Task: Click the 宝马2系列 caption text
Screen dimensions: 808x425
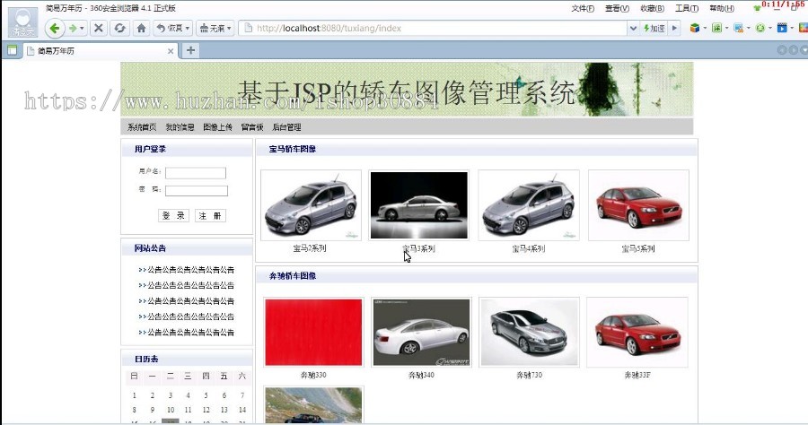Action: point(310,248)
